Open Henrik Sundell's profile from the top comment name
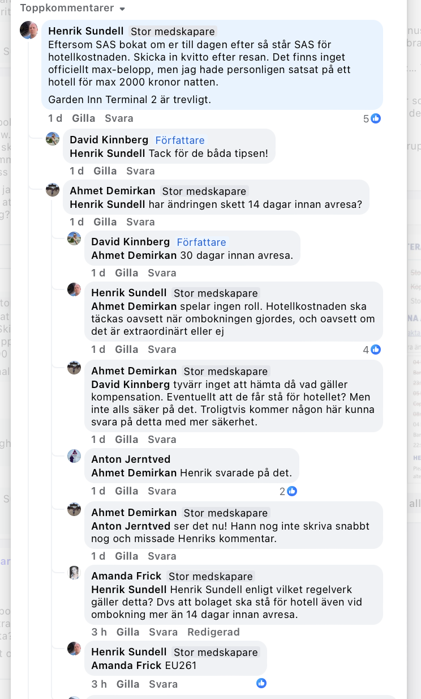 (x=85, y=31)
